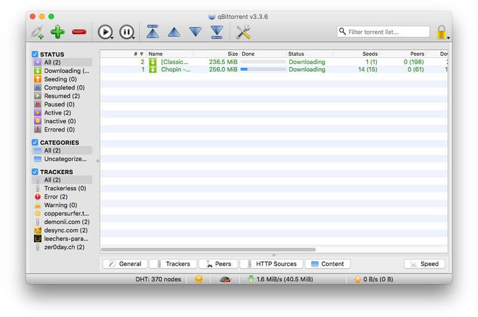Select the Errored (0) filter
478x317 pixels.
tap(62, 129)
